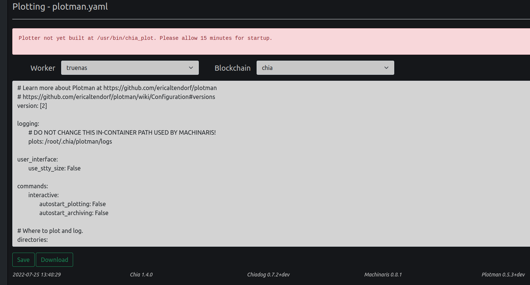The width and height of the screenshot is (530, 285).
Task: Open the Blockchain dropdown showing chia
Action: coord(325,68)
